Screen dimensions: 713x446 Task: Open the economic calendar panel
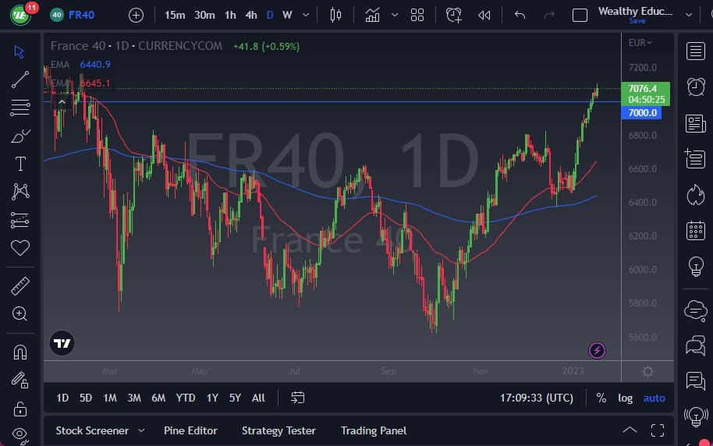695,231
